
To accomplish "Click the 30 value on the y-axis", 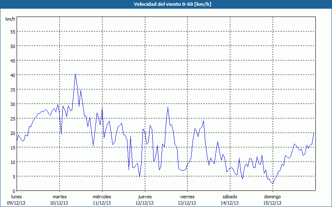I will coord(12,104).
